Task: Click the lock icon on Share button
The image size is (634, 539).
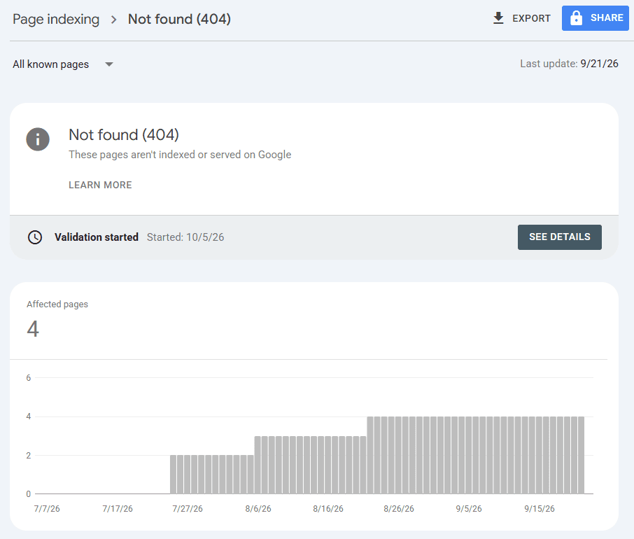Action: click(576, 18)
